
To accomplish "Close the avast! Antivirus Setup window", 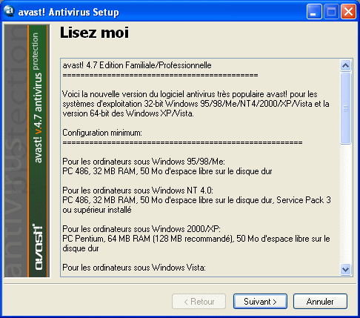I will coord(348,12).
